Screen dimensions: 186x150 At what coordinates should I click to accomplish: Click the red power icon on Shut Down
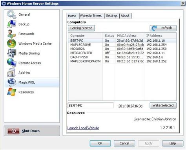pos(14,131)
